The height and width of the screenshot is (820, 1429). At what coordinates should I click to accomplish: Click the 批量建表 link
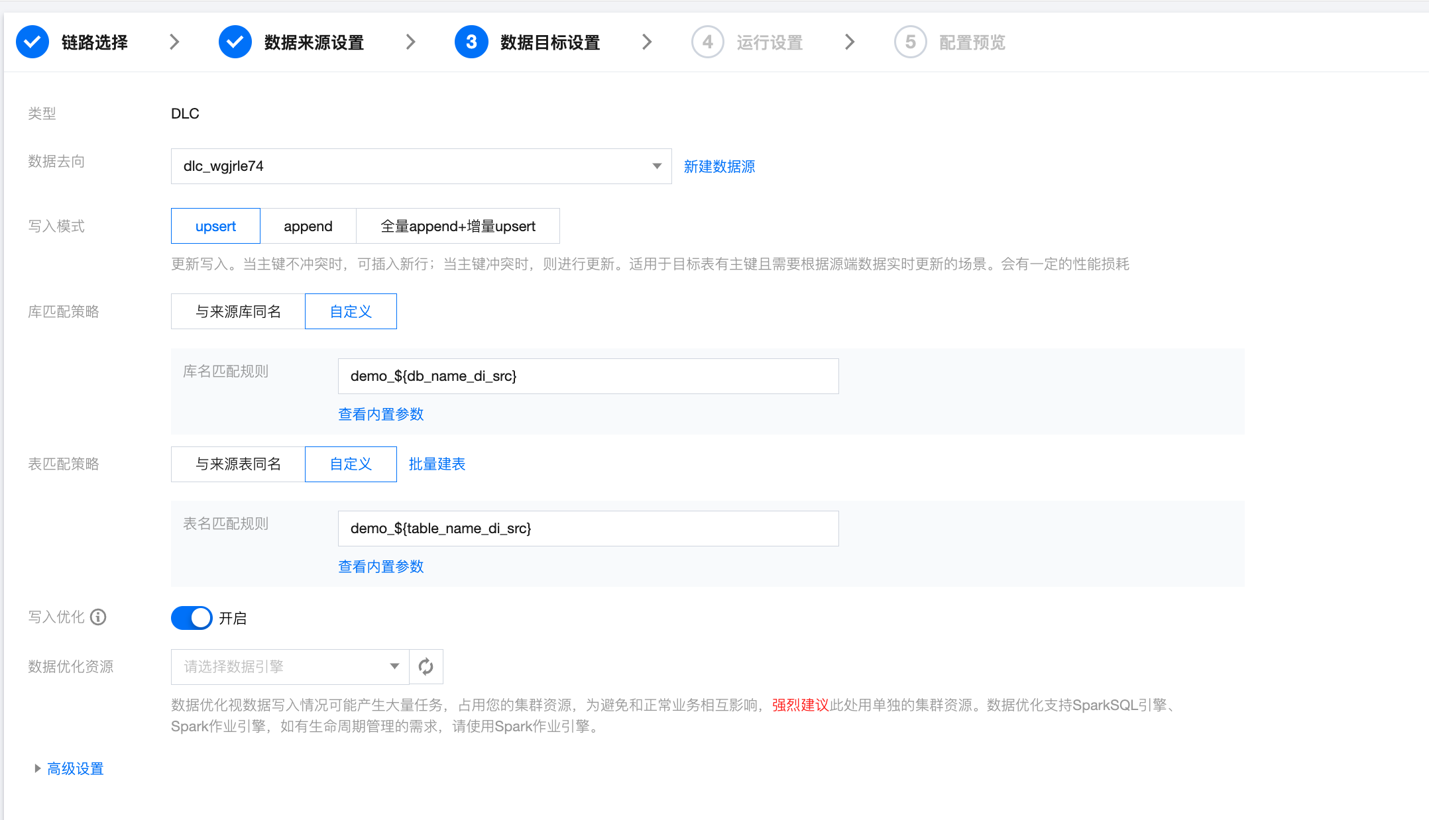coord(437,464)
